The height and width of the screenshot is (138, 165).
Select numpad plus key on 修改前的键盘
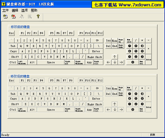149,48
